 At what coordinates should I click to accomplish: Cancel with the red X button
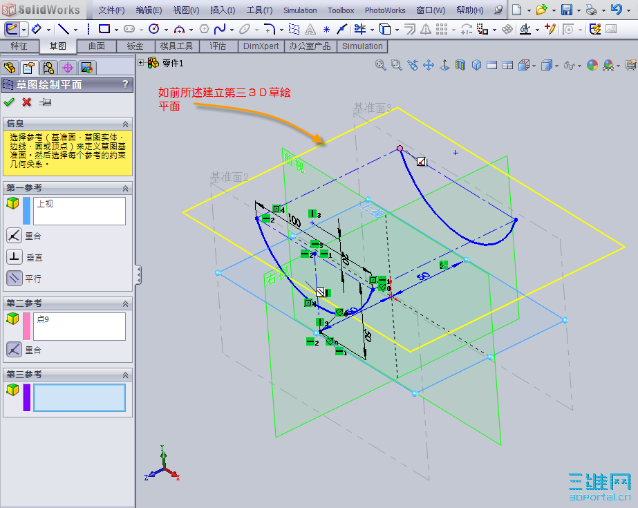pyautogui.click(x=27, y=102)
